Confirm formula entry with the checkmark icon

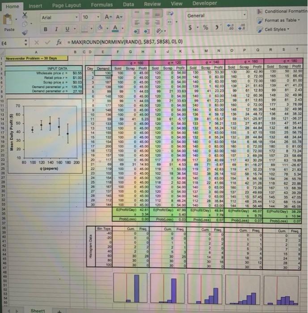pos(47,42)
